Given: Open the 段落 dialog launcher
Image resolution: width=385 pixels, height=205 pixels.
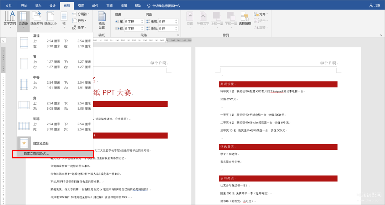Looking at the screenshot, I should click(178, 35).
